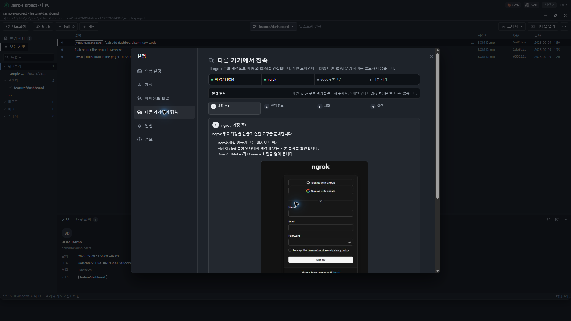Open the toolbar more options ellipsis
The width and height of the screenshot is (571, 321).
click(x=564, y=26)
